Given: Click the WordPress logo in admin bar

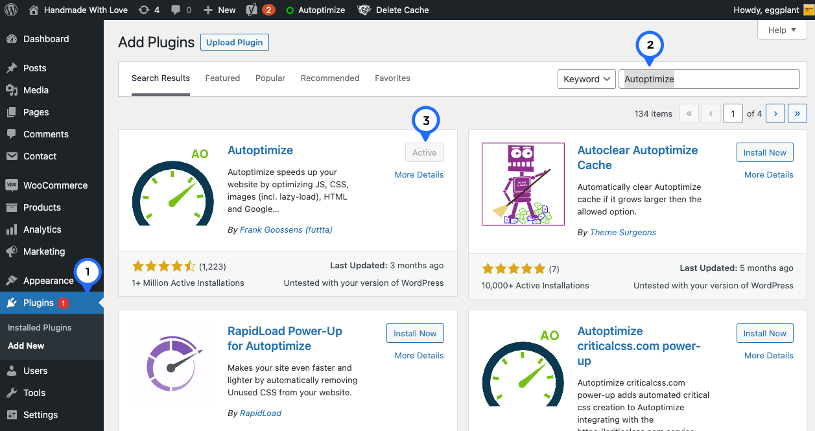Looking at the screenshot, I should click(12, 10).
